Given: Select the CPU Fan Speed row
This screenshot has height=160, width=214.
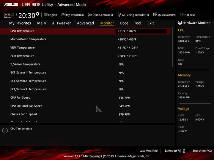Looking at the screenshot, I should (85, 97).
